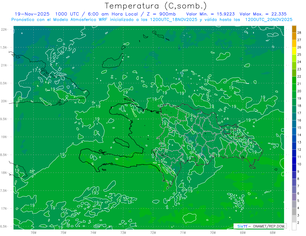The image size is (306, 236).
Task: Click color scale value "10"
Action: click(x=299, y=164)
